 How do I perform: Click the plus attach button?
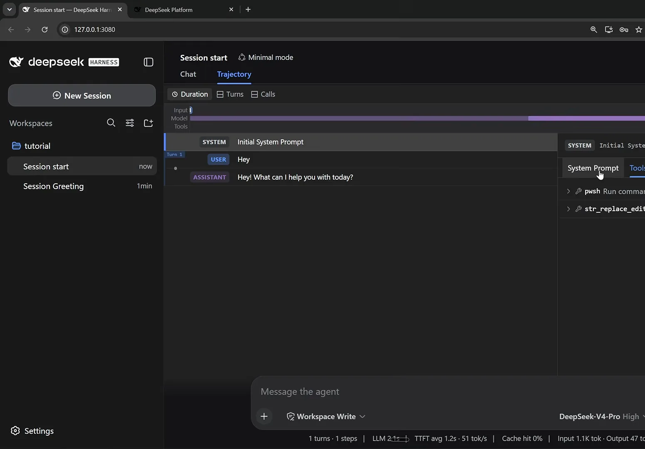point(264,416)
